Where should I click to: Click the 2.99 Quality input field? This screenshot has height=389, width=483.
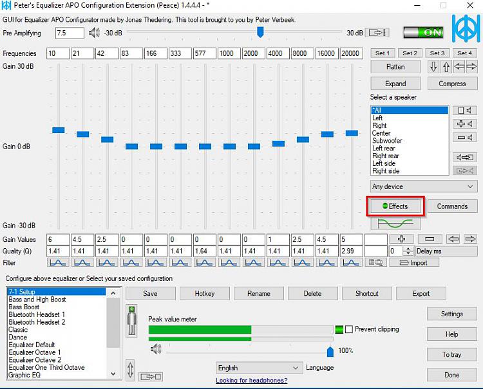coord(352,251)
